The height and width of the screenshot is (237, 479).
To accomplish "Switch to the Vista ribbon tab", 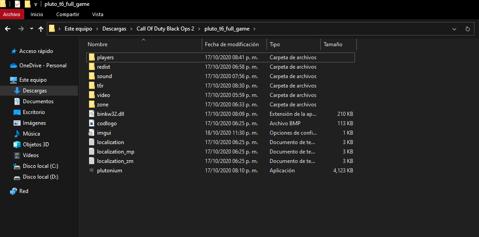I will click(x=98, y=14).
